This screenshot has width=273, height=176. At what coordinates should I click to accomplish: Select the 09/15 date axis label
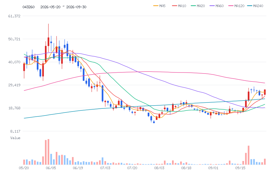point(240,168)
